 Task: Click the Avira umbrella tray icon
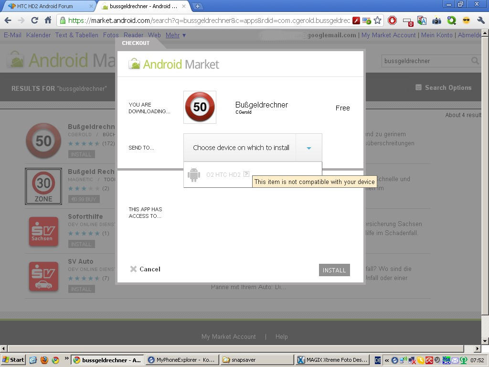[x=429, y=360]
